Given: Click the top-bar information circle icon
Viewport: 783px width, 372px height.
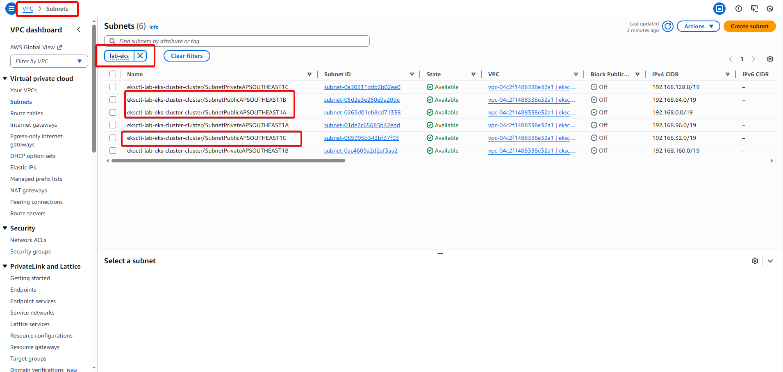Looking at the screenshot, I should click(739, 9).
